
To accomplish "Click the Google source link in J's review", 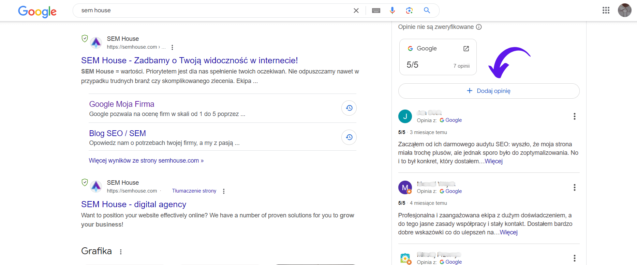I will [451, 120].
